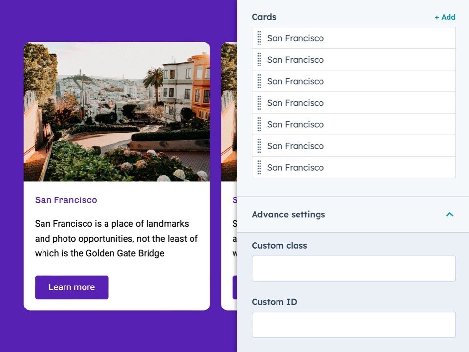469x352 pixels.
Task: Click the Lombard Street photo on the first card
Action: (x=117, y=112)
